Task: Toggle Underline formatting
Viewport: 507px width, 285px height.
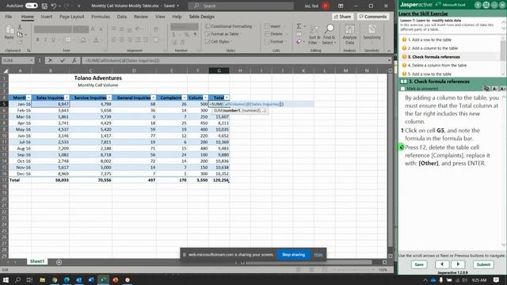Action: pos(53,40)
